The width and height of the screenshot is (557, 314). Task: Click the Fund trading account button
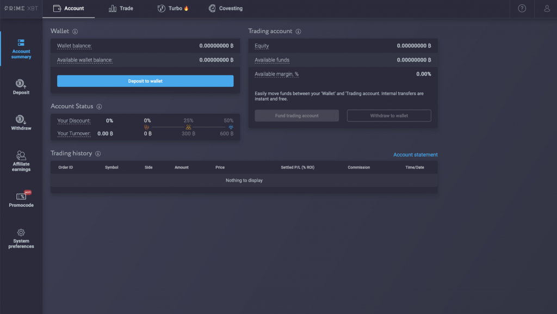pyautogui.click(x=296, y=115)
